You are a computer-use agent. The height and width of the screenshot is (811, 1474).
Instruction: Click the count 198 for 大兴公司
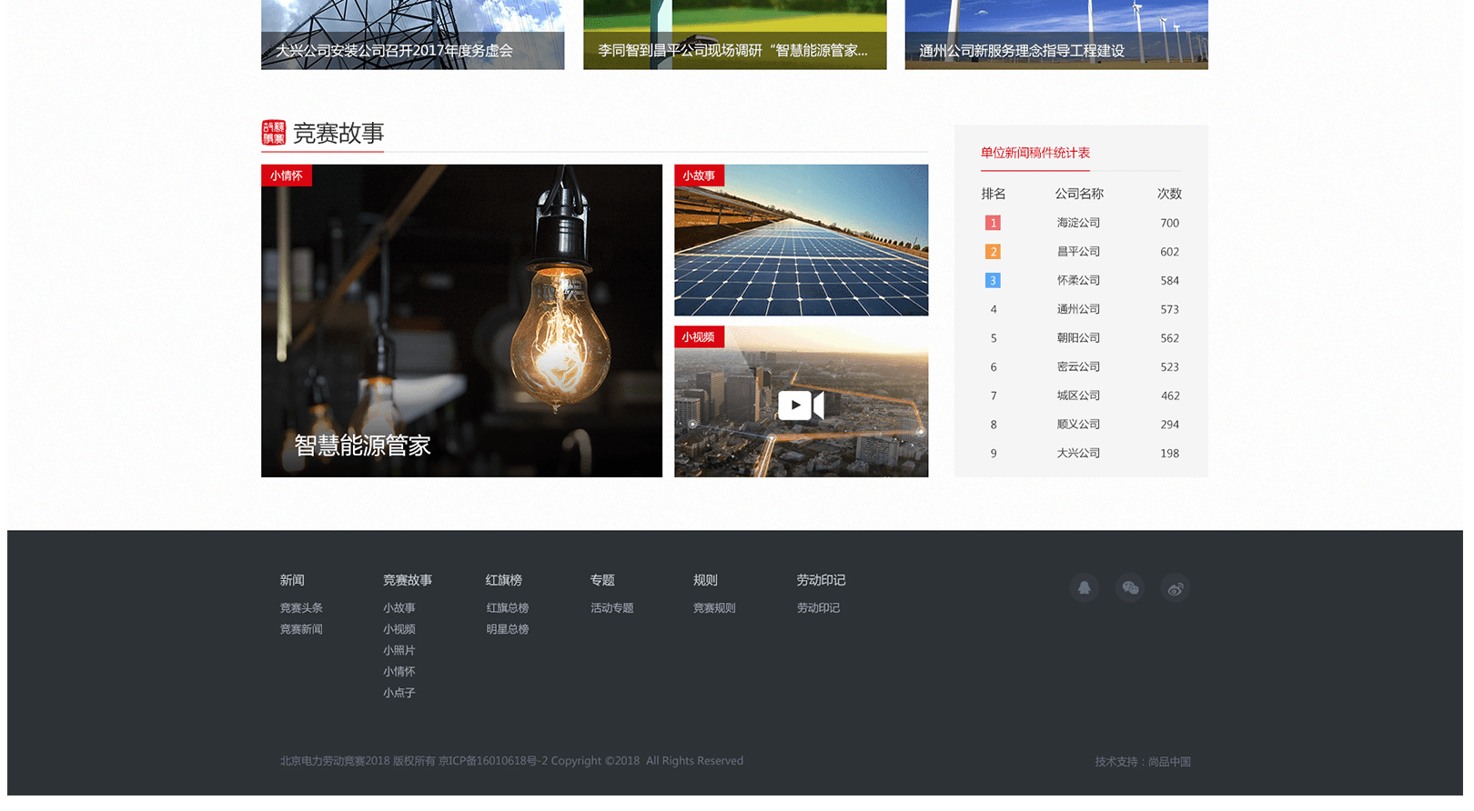click(1169, 453)
